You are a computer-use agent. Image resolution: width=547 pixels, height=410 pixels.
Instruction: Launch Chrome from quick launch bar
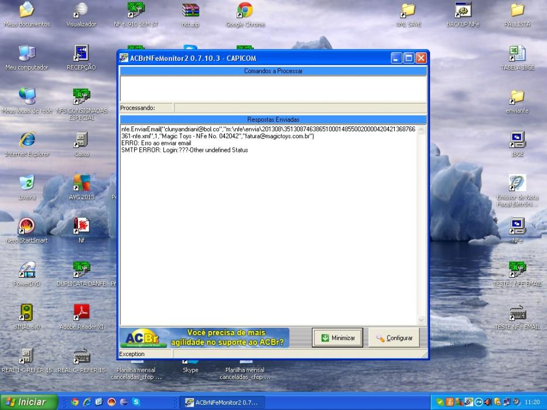click(x=74, y=402)
